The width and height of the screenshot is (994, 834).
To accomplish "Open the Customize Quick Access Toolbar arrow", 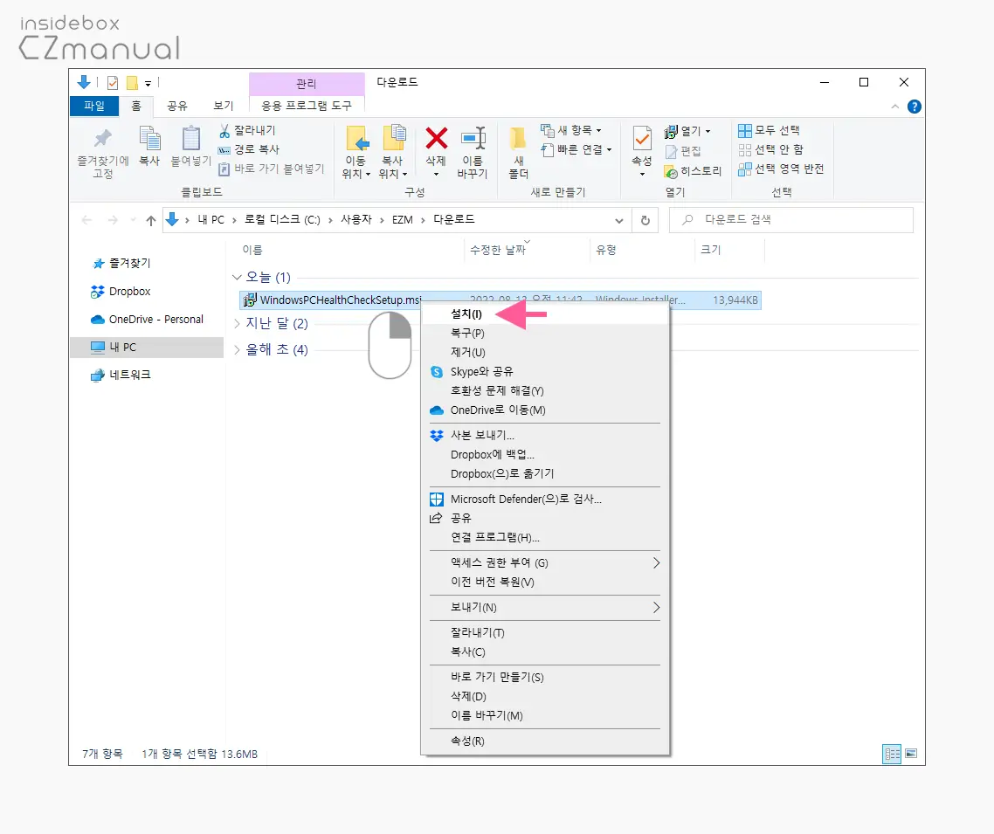I will click(x=148, y=83).
